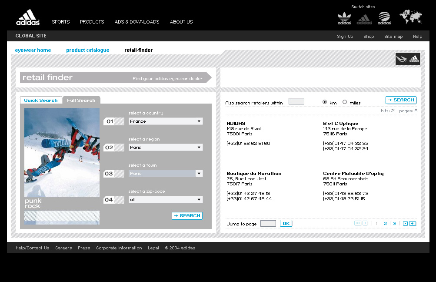Click the adidas performance logo beside the eyewear icon
Image resolution: width=436 pixels, height=282 pixels.
pyautogui.click(x=414, y=58)
